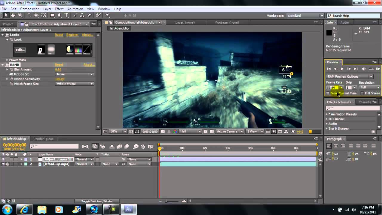Select the Horizontal Type tool
382x215 pixels.
coord(67,15)
